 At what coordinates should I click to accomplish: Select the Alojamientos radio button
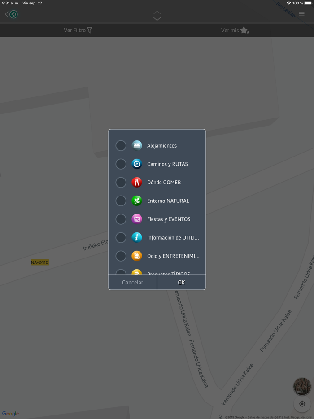click(121, 146)
